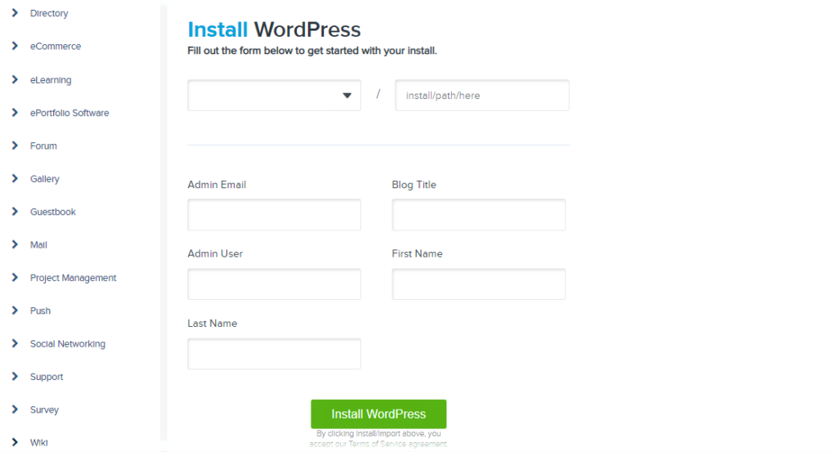Focus the Admin Email field
The image size is (837, 452).
274,215
